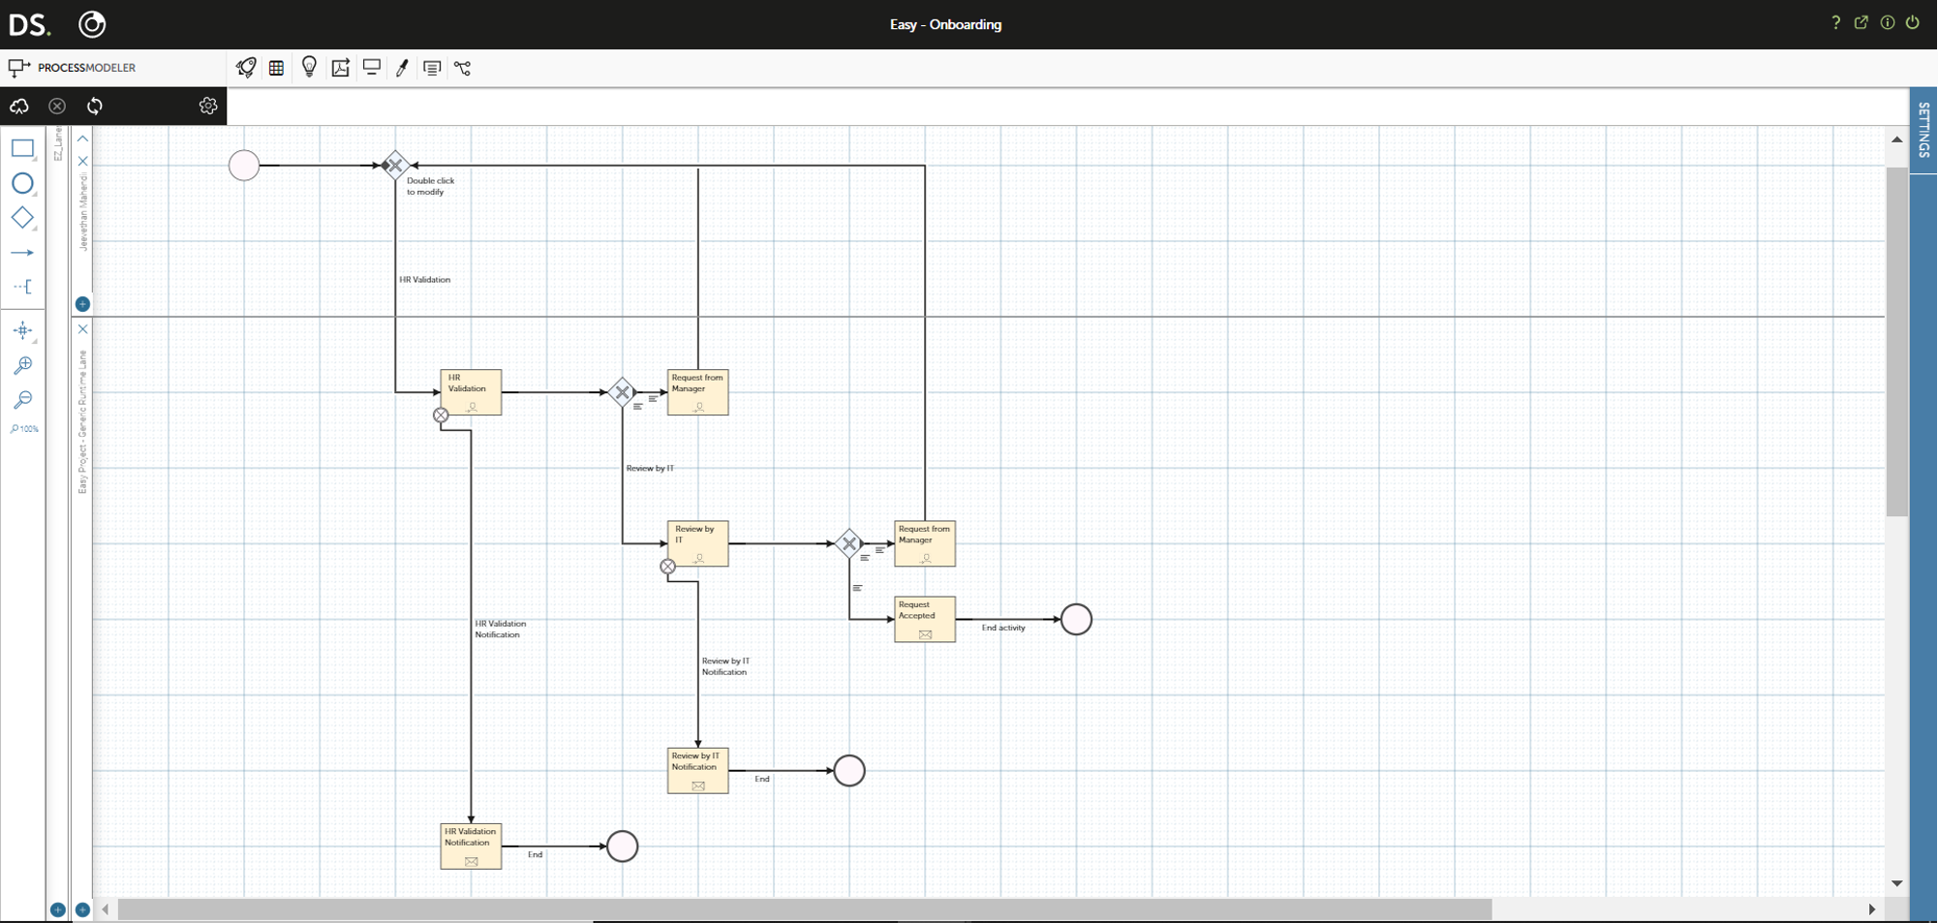Collapse the top lane with chevron

pos(82,138)
